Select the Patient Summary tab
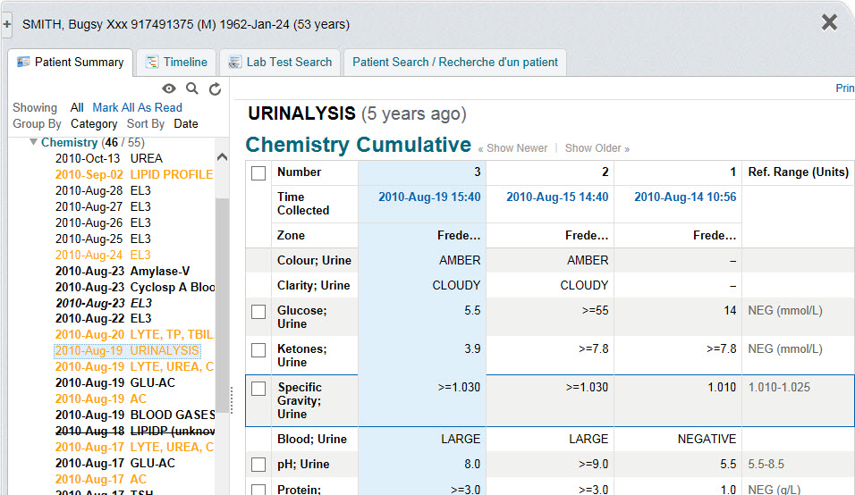 point(71,62)
